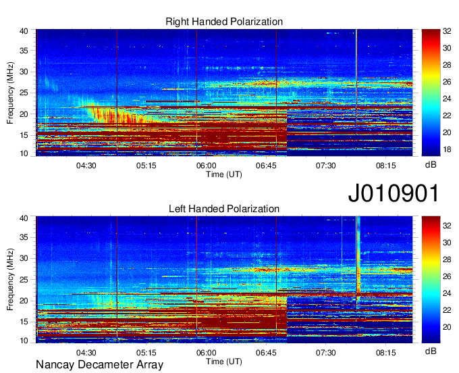Viewport: 459px width, 373px height.
Task: Click the 26 dB value on Right Handed colorbar
Action: coord(447,82)
